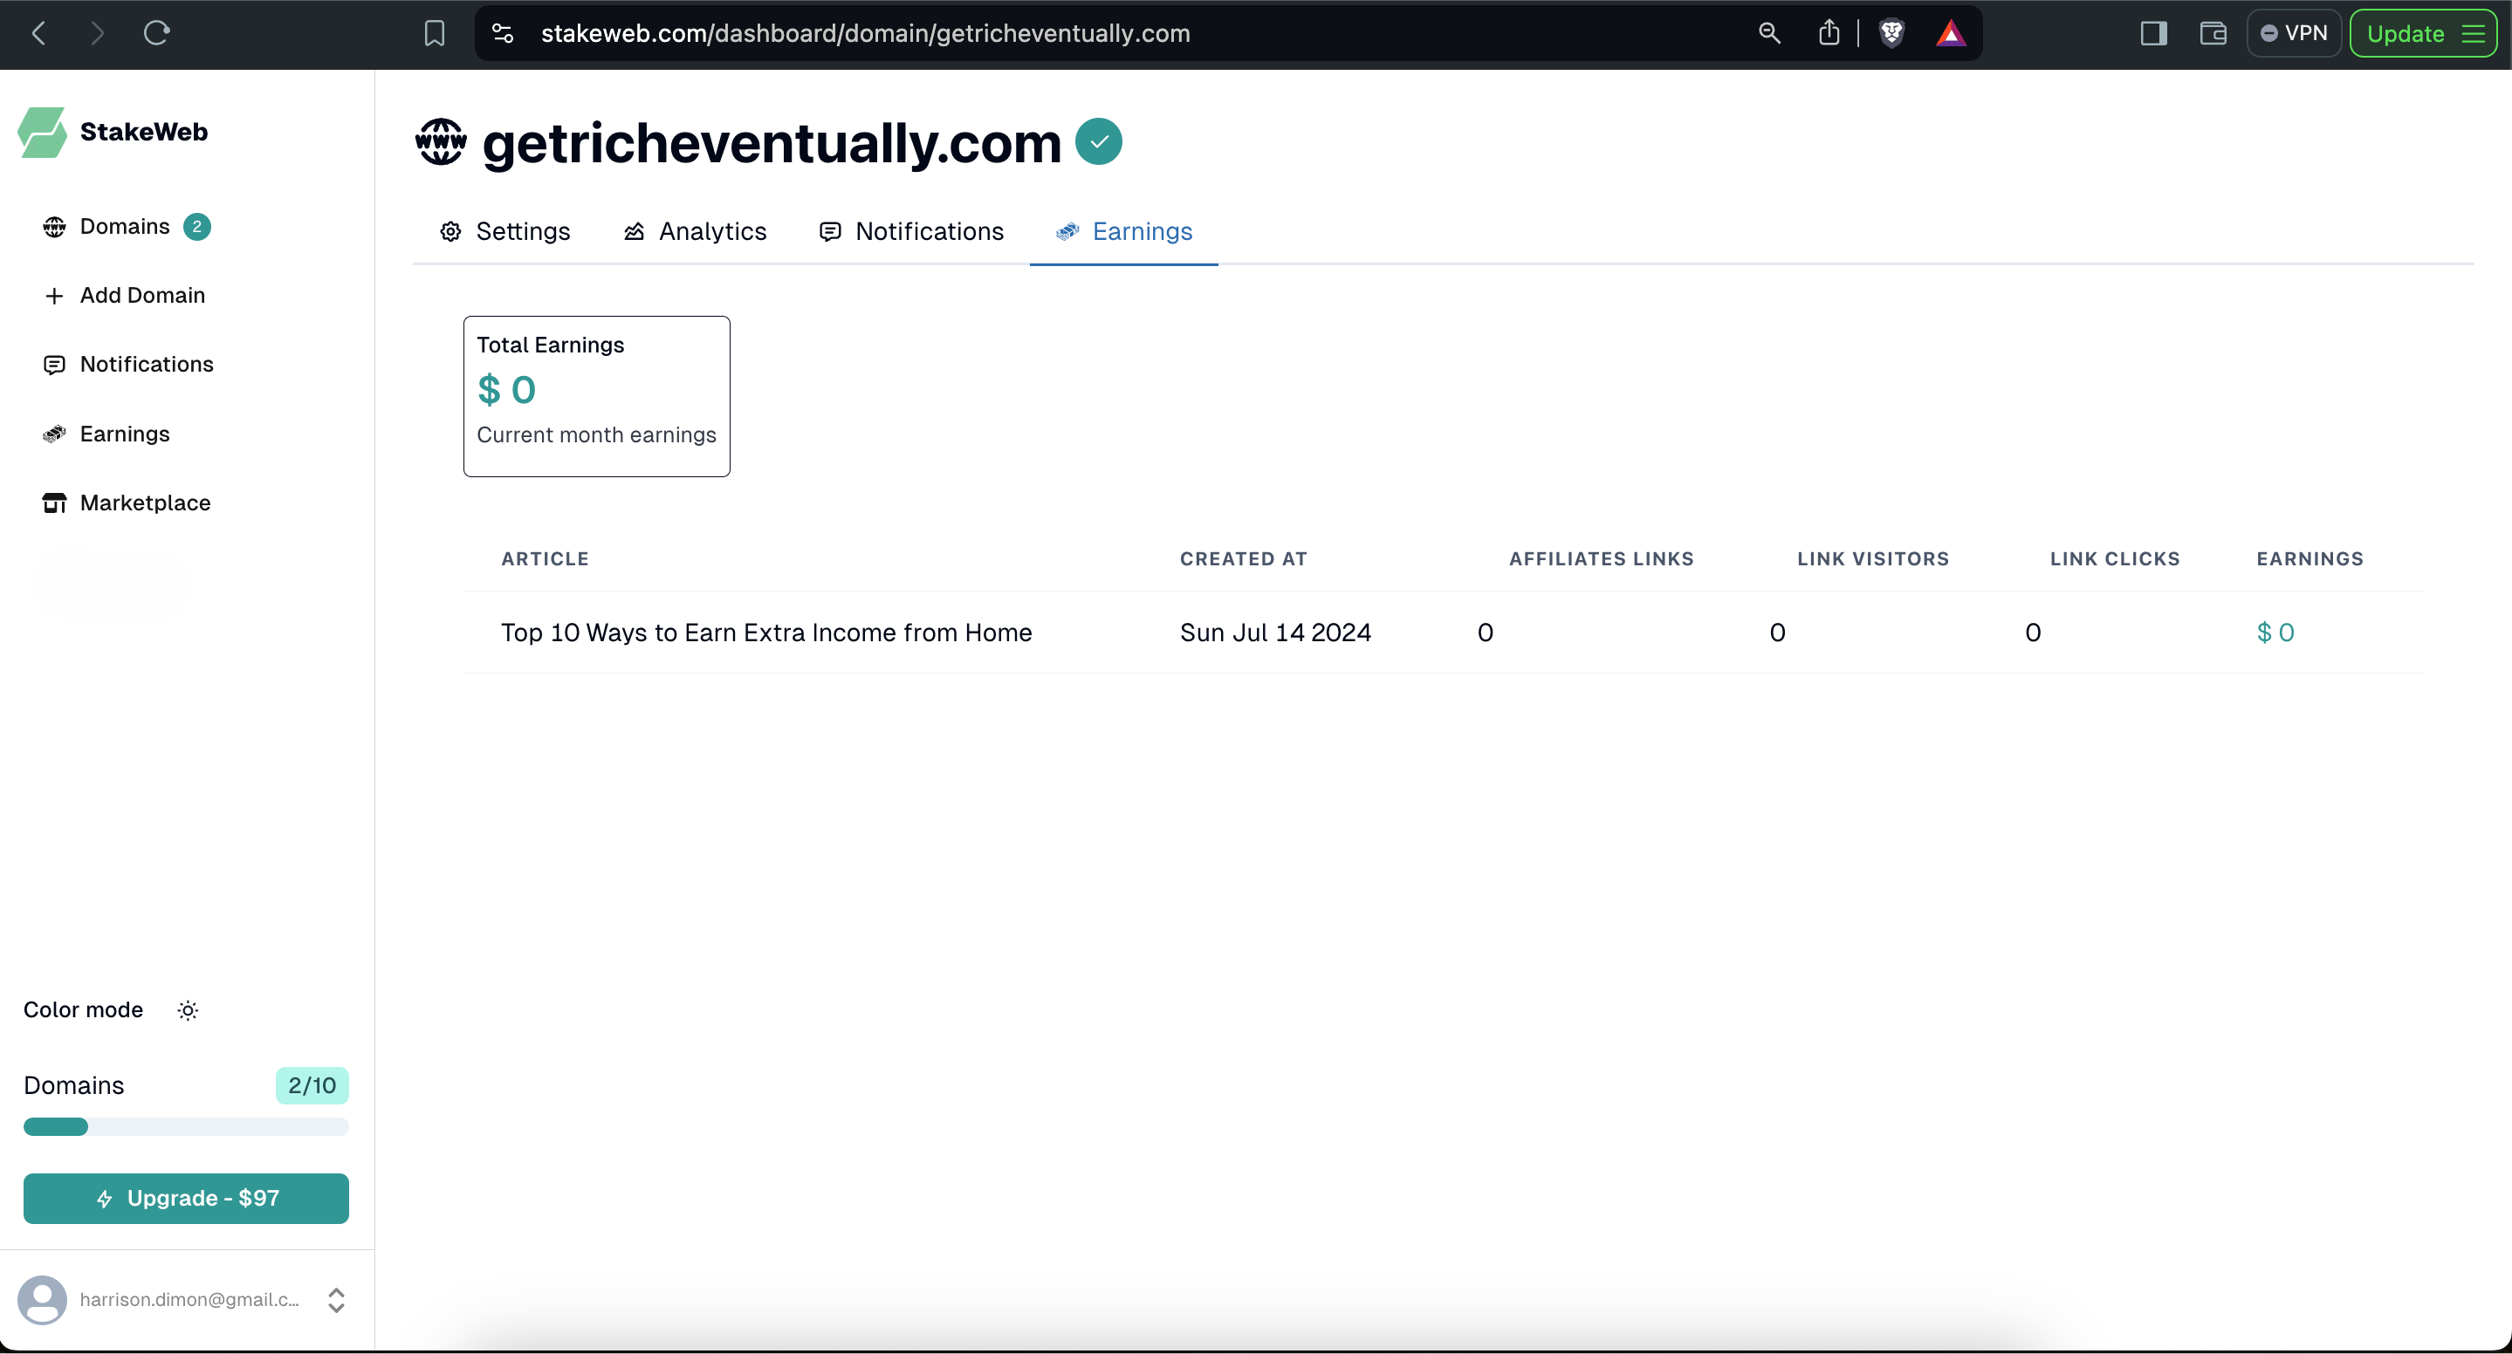The height and width of the screenshot is (1354, 2512).
Task: Click the share page icon
Action: 1829,33
